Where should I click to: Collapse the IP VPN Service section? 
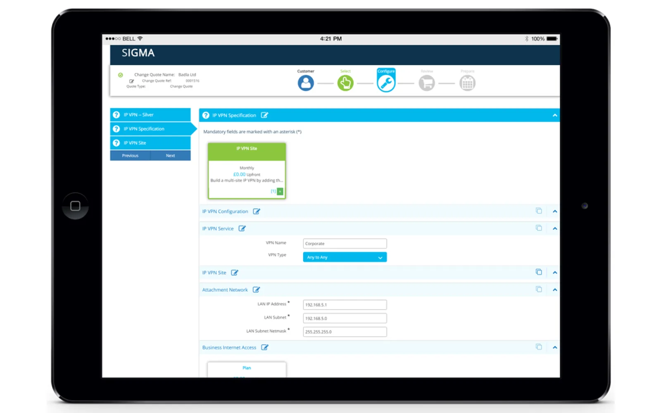pos(555,228)
